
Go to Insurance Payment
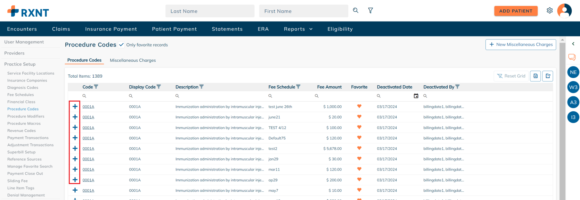click(x=111, y=29)
